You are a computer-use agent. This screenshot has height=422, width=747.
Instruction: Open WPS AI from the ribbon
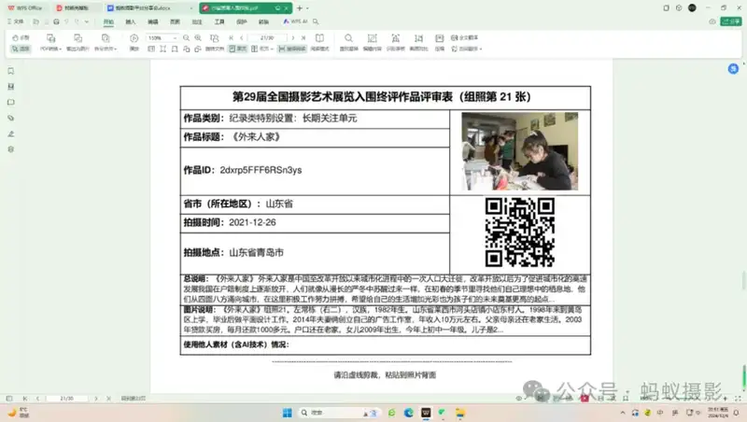295,21
